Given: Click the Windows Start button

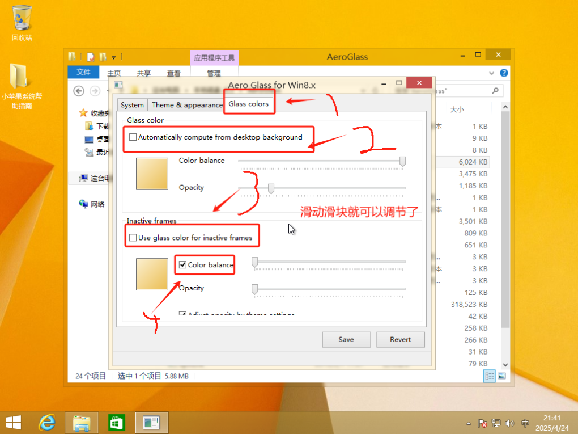Looking at the screenshot, I should [x=14, y=423].
